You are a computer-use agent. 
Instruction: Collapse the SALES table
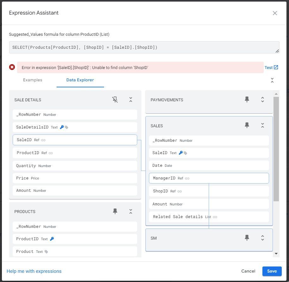pos(262,125)
